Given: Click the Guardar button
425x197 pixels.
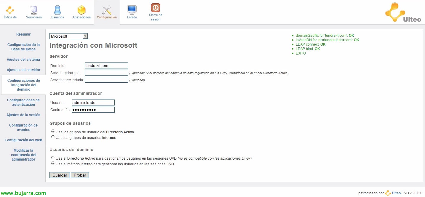Looking at the screenshot, I should click(60, 175).
